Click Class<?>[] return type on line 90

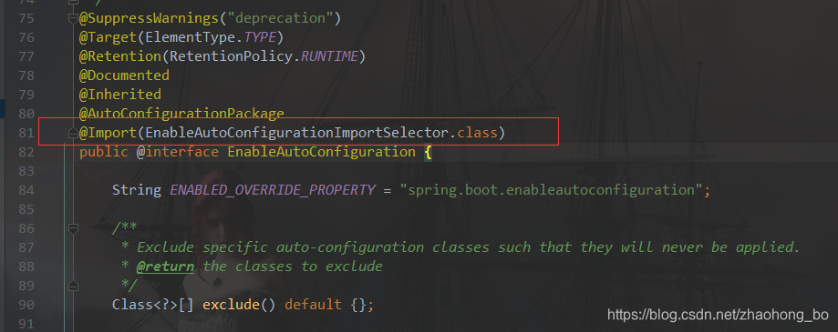[153, 305]
